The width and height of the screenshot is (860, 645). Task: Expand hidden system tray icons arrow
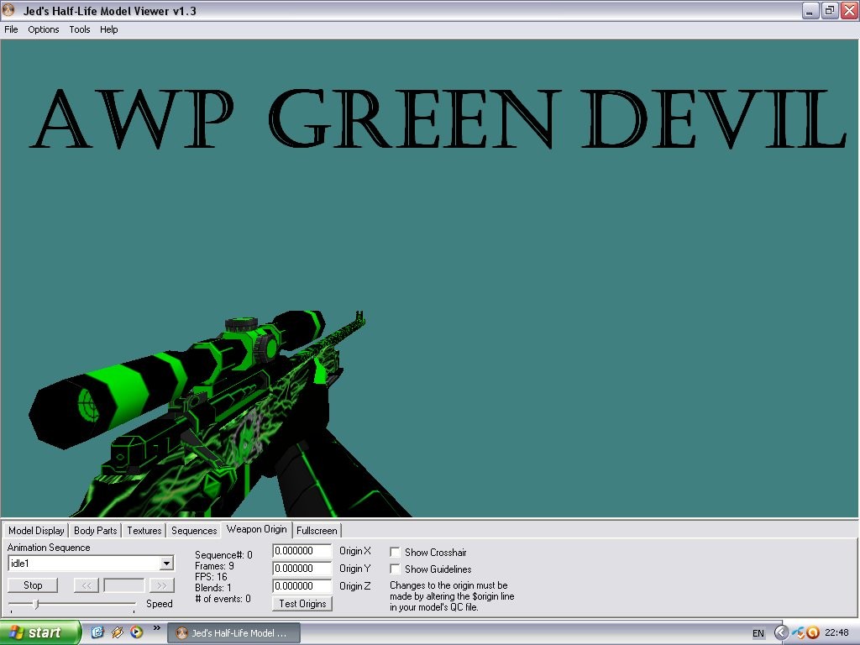782,633
